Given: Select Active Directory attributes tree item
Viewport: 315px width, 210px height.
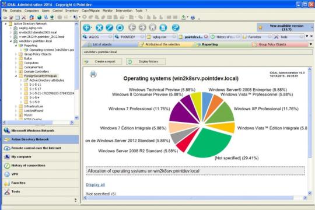Looking at the screenshot, I should pyautogui.click(x=47, y=80).
